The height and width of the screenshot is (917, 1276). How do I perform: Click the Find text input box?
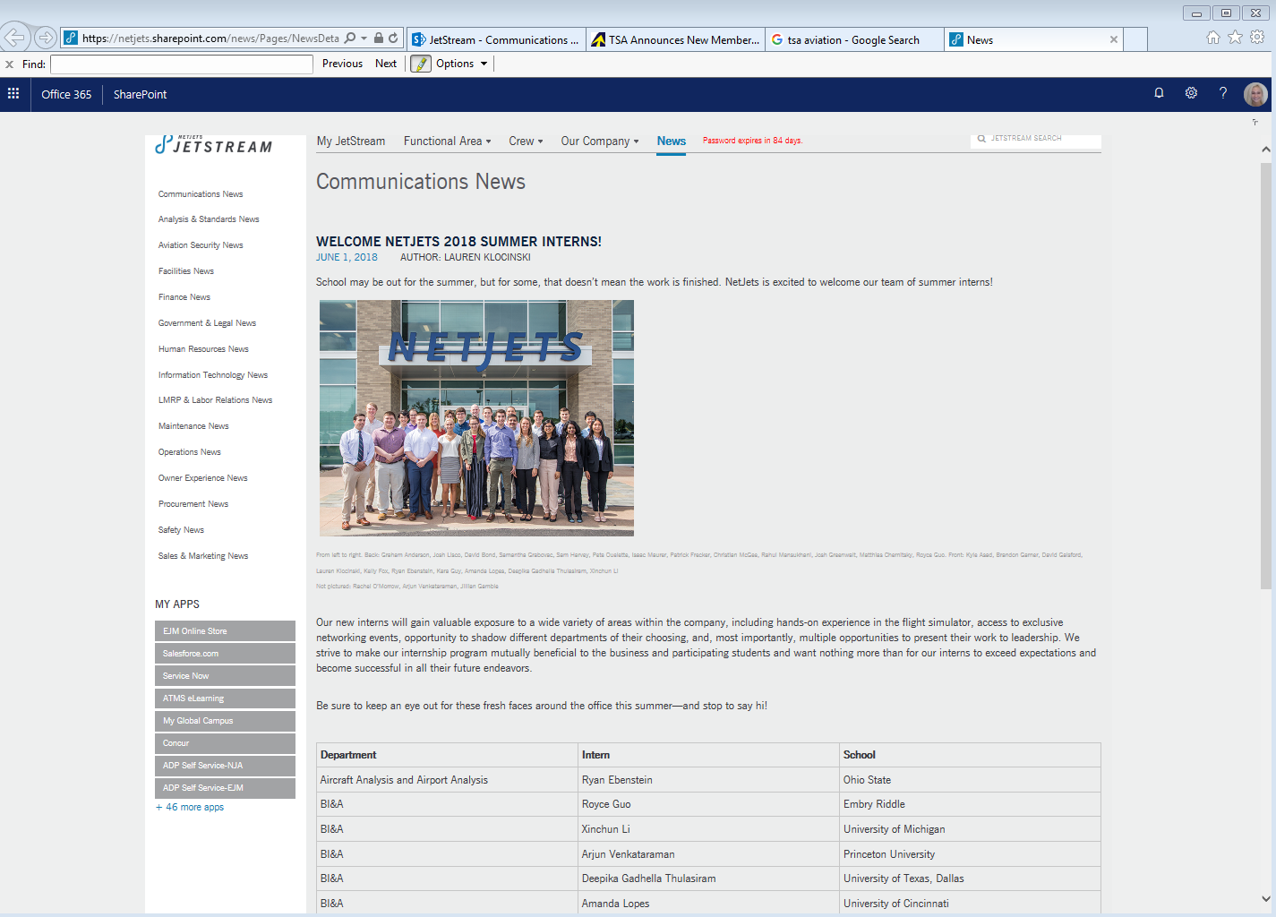(x=182, y=64)
